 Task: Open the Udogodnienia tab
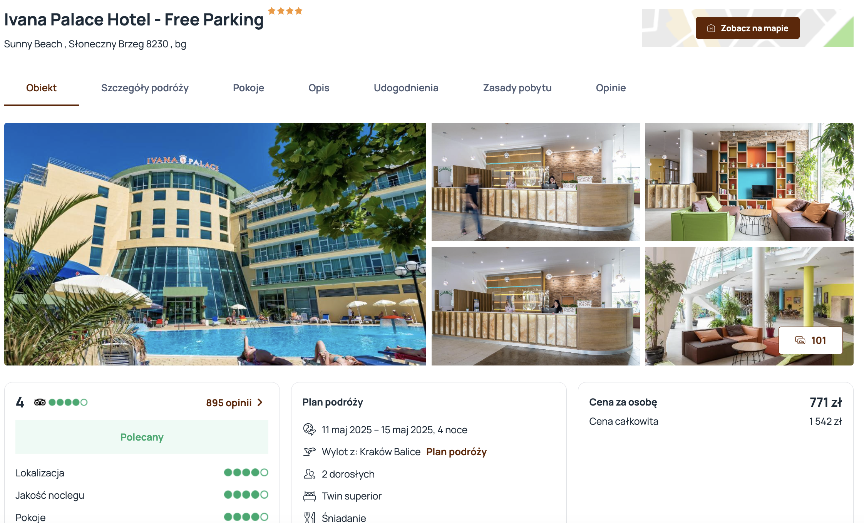tap(406, 88)
